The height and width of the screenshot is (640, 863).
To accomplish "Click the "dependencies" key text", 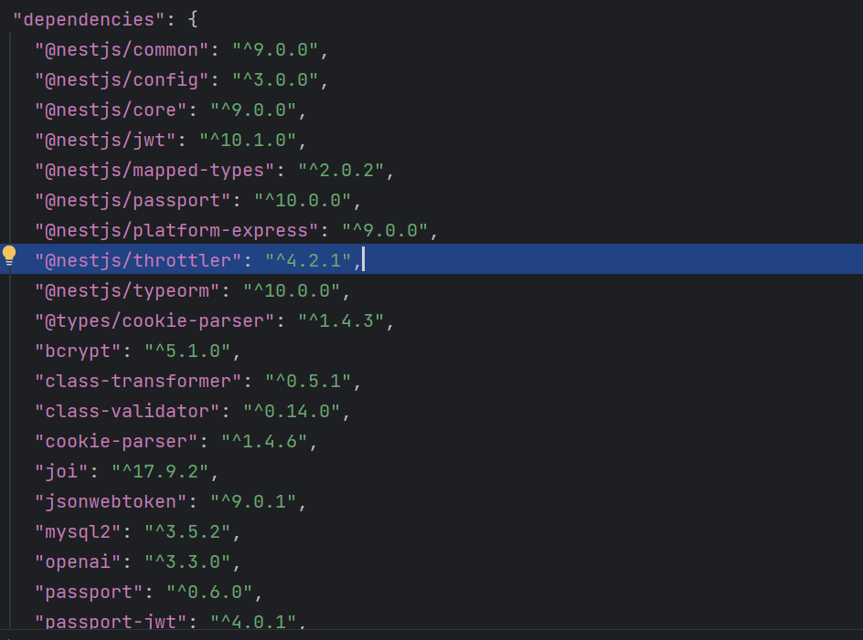I will 89,20.
